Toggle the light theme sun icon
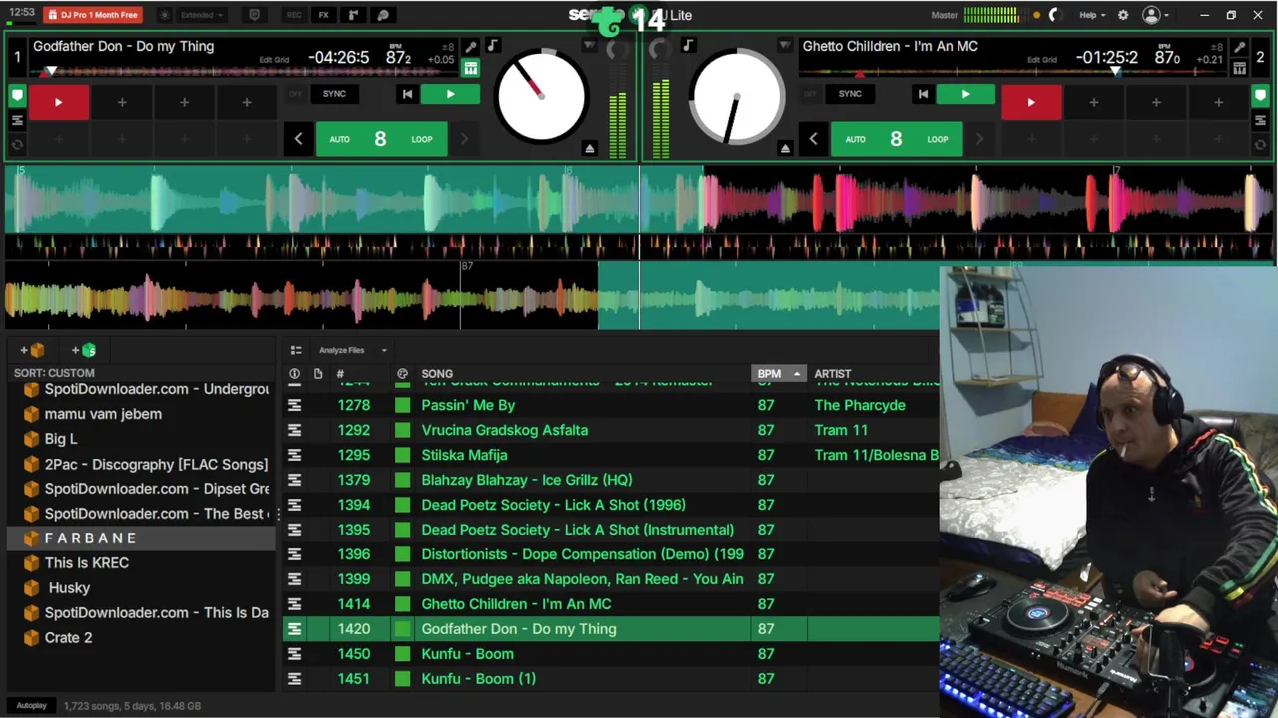 coord(165,15)
